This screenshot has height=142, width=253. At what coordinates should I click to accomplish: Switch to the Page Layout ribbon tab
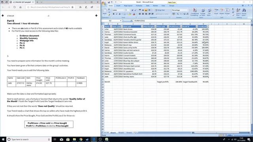128,6
